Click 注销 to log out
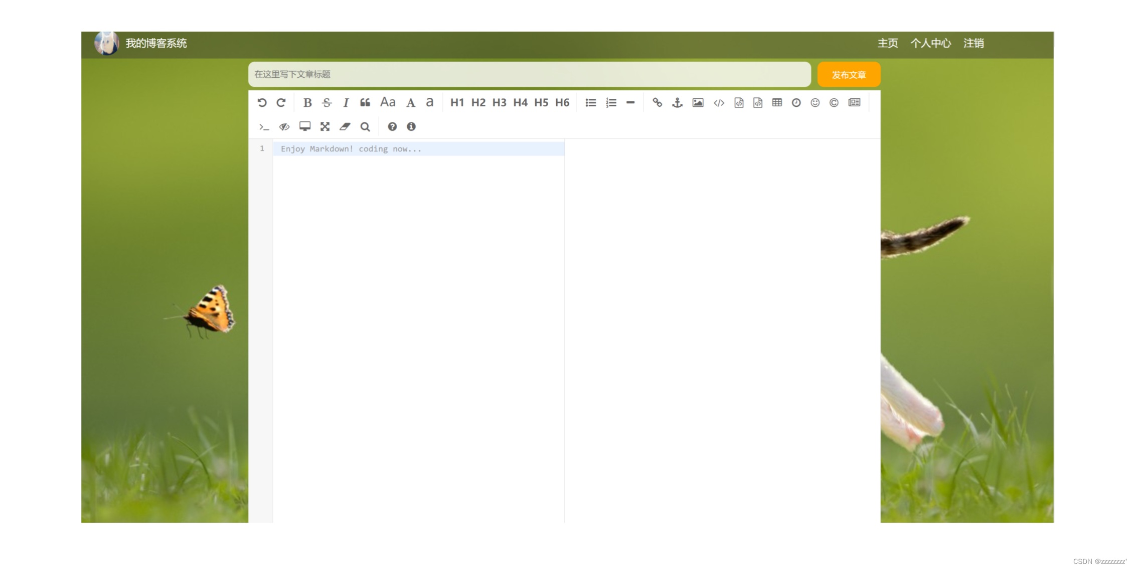This screenshot has height=569, width=1134. click(x=974, y=44)
